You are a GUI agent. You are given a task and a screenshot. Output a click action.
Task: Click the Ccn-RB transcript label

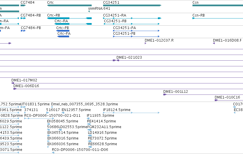click(198, 15)
